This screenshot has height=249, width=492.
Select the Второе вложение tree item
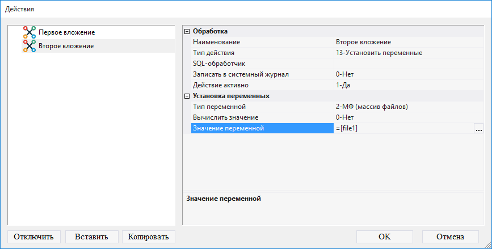(66, 46)
